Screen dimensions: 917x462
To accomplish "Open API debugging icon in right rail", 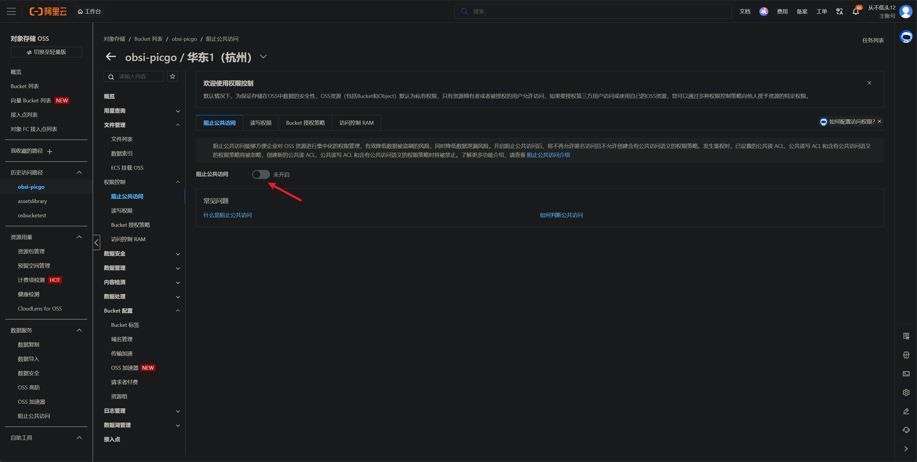I will click(906, 355).
